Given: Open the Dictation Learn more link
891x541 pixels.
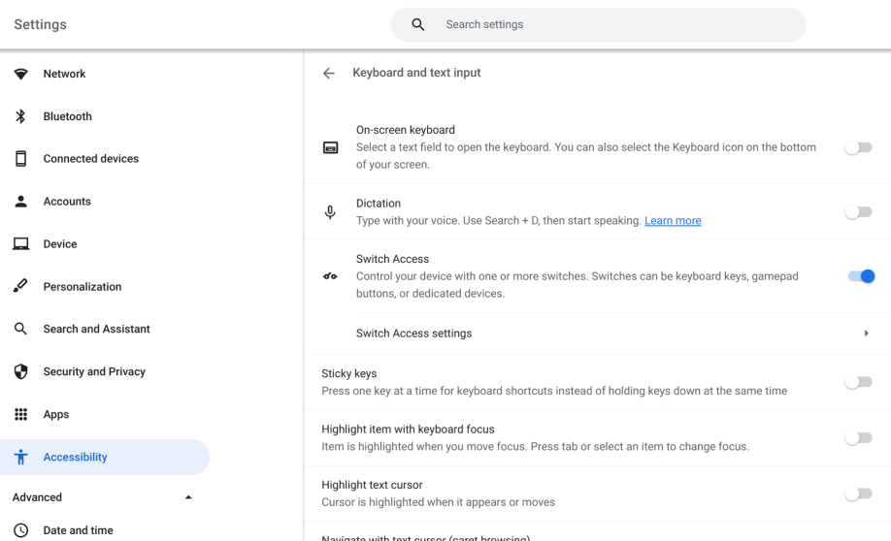Looking at the screenshot, I should pyautogui.click(x=673, y=221).
